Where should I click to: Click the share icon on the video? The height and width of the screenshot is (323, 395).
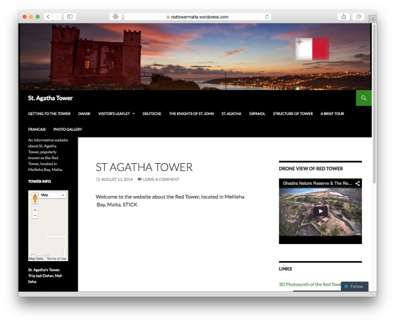point(357,184)
